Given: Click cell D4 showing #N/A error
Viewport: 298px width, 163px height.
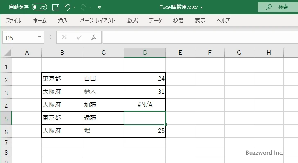Looking at the screenshot, I should [145, 105].
